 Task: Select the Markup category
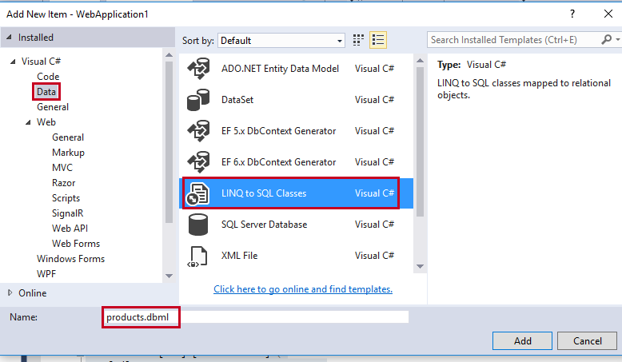(x=68, y=153)
